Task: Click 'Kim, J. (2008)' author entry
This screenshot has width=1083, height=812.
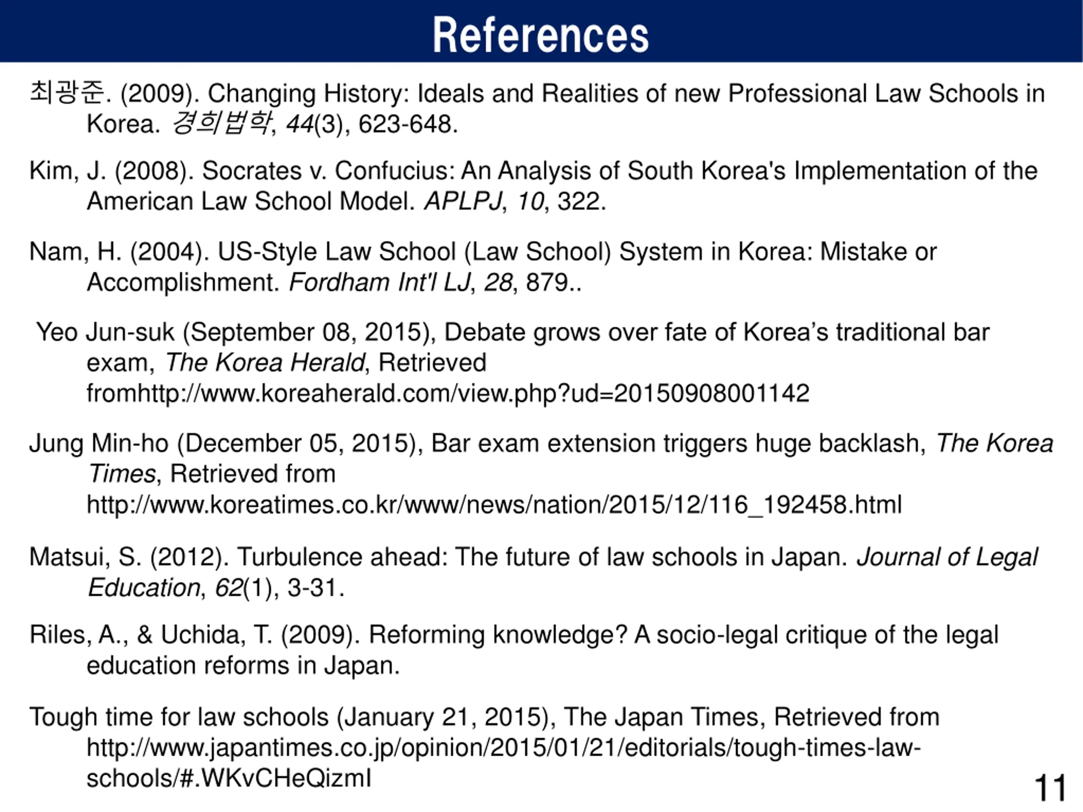Action: coord(112,171)
